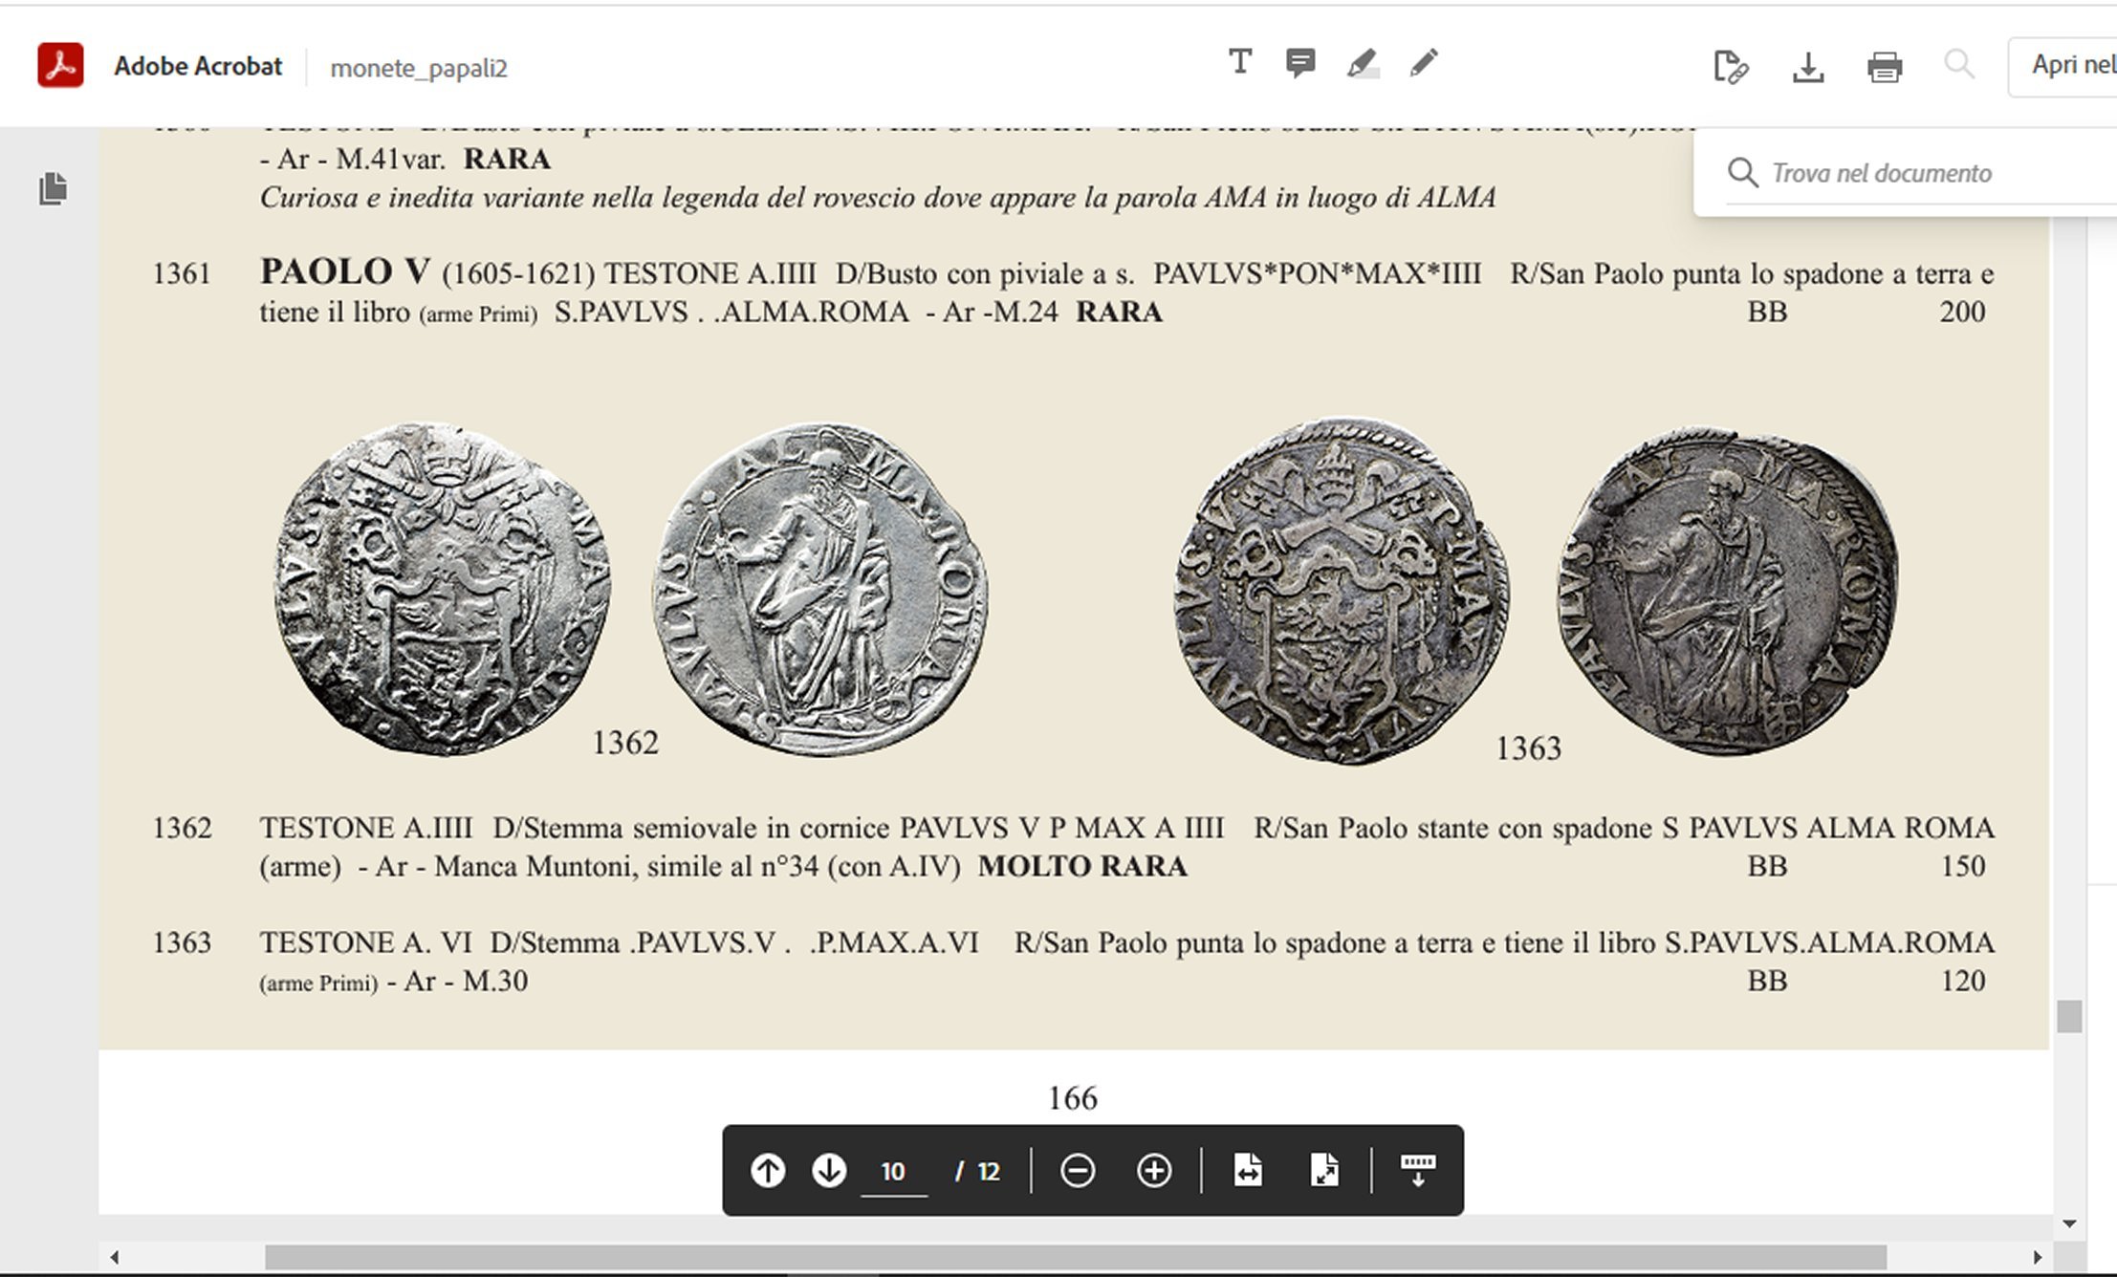Image resolution: width=2117 pixels, height=1277 pixels.
Task: Click the Apri nel button
Action: [2063, 66]
